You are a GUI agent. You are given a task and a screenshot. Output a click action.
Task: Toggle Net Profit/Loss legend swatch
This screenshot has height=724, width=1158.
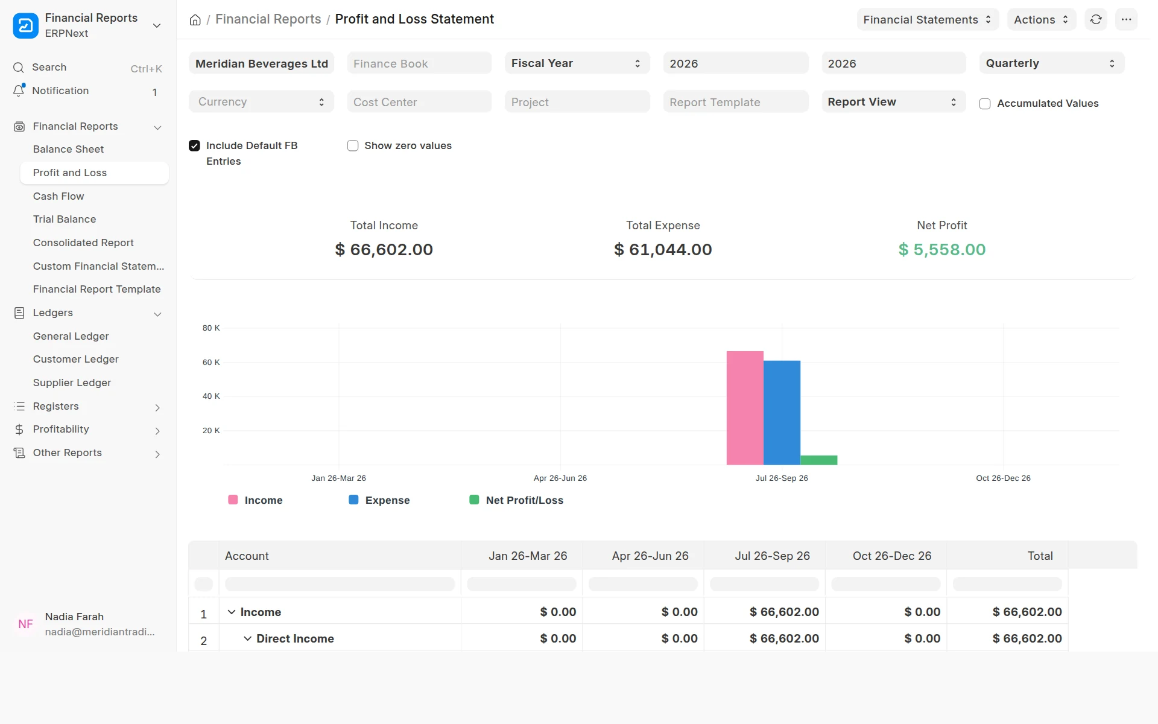point(474,500)
